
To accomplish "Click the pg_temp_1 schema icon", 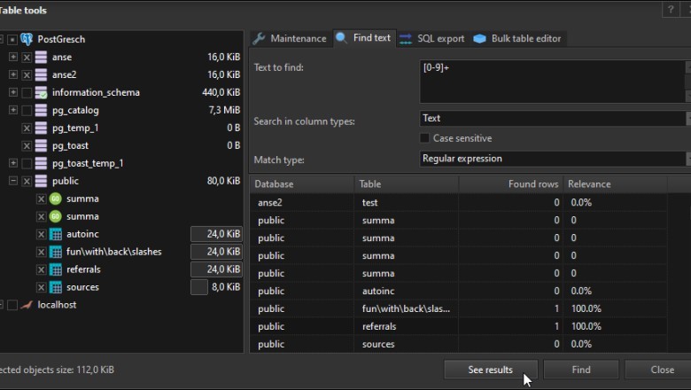I will 41,128.
